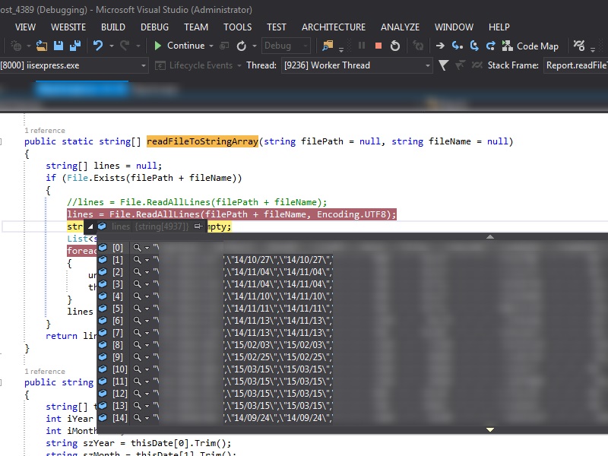Open the Stack Frame combo box

pos(575,65)
